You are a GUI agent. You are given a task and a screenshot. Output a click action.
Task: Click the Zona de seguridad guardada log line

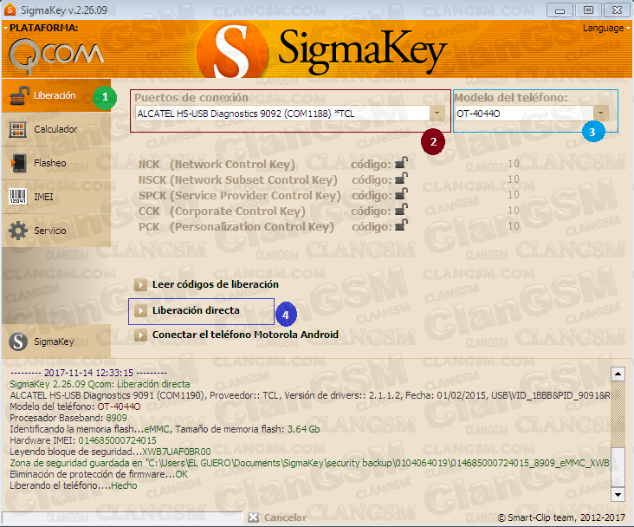(309, 463)
